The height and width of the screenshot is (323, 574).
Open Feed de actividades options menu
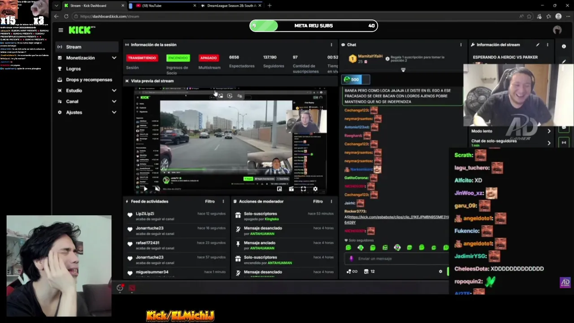click(224, 201)
